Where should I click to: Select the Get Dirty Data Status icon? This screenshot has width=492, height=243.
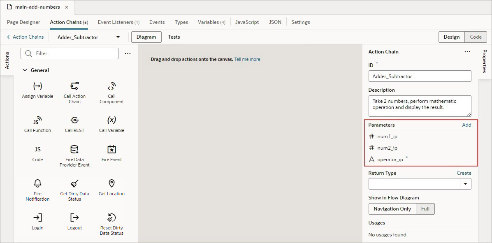coord(74,183)
